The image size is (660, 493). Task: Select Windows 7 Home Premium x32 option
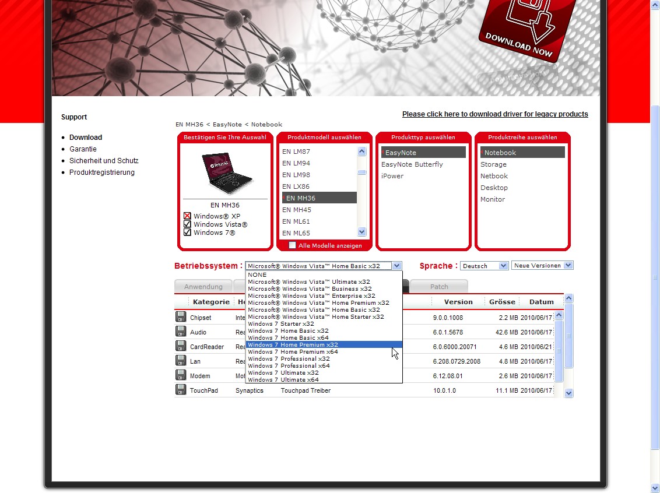click(324, 344)
